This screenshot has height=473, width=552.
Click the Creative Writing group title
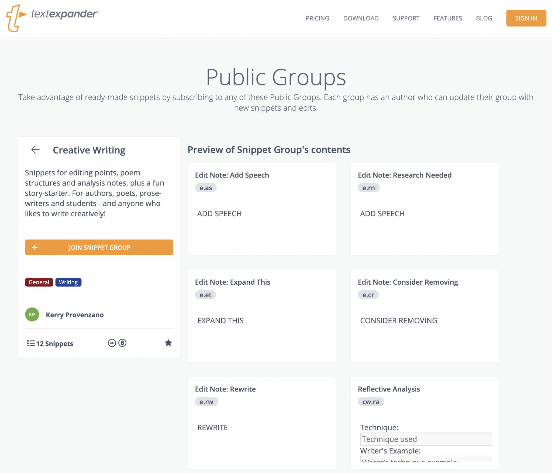[x=89, y=150]
